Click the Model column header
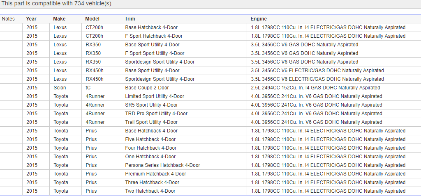 tap(93, 19)
